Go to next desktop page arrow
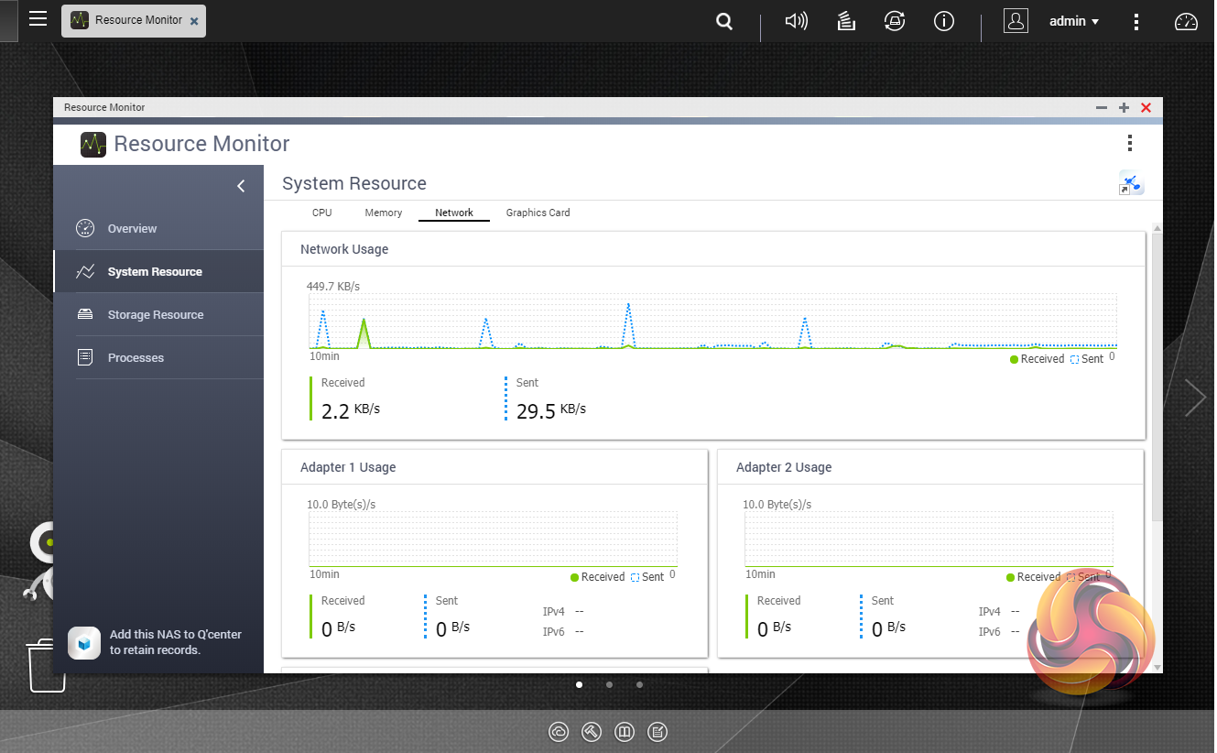Viewport: 1217px width, 753px height. (1194, 398)
